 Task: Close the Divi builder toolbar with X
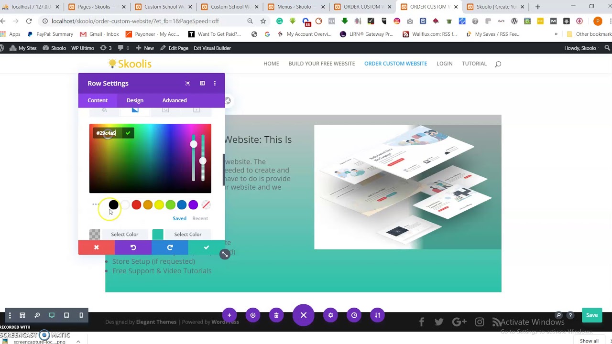point(304,315)
